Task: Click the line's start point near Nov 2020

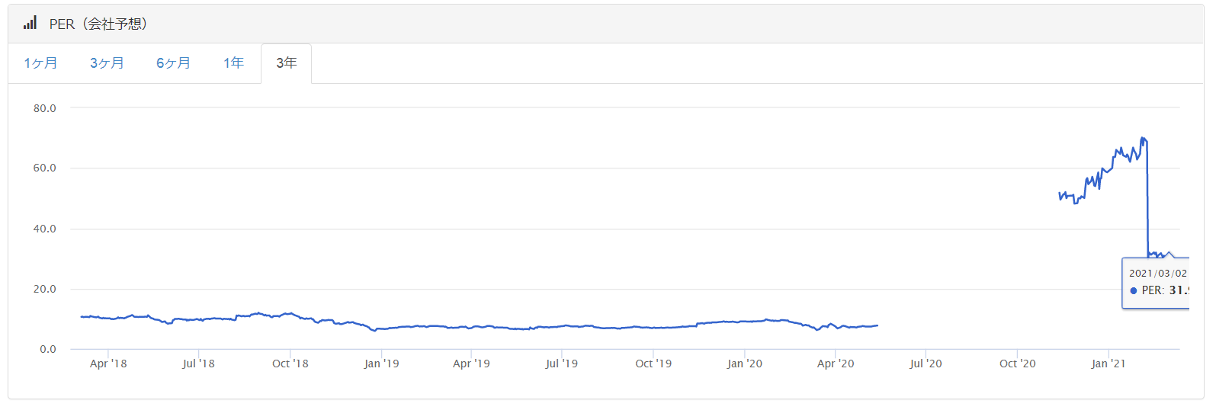Action: 1060,195
